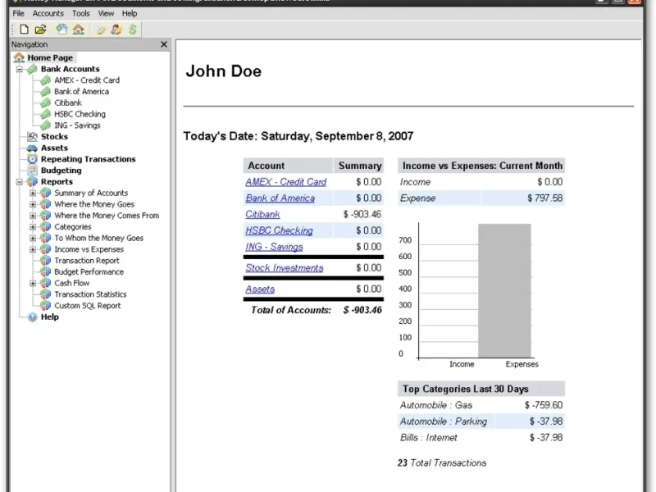The height and width of the screenshot is (492, 656).
Task: Open the ING - Savings account link
Action: coord(274,247)
